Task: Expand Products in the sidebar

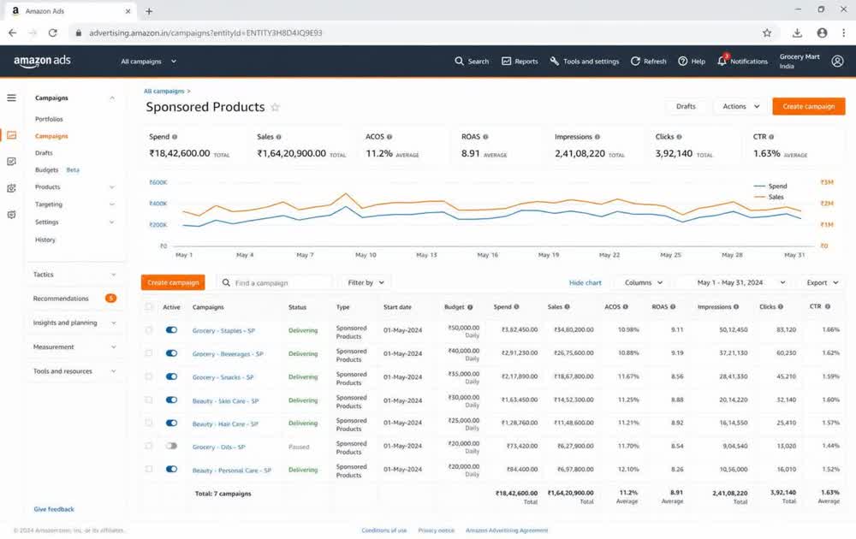Action: 74,187
